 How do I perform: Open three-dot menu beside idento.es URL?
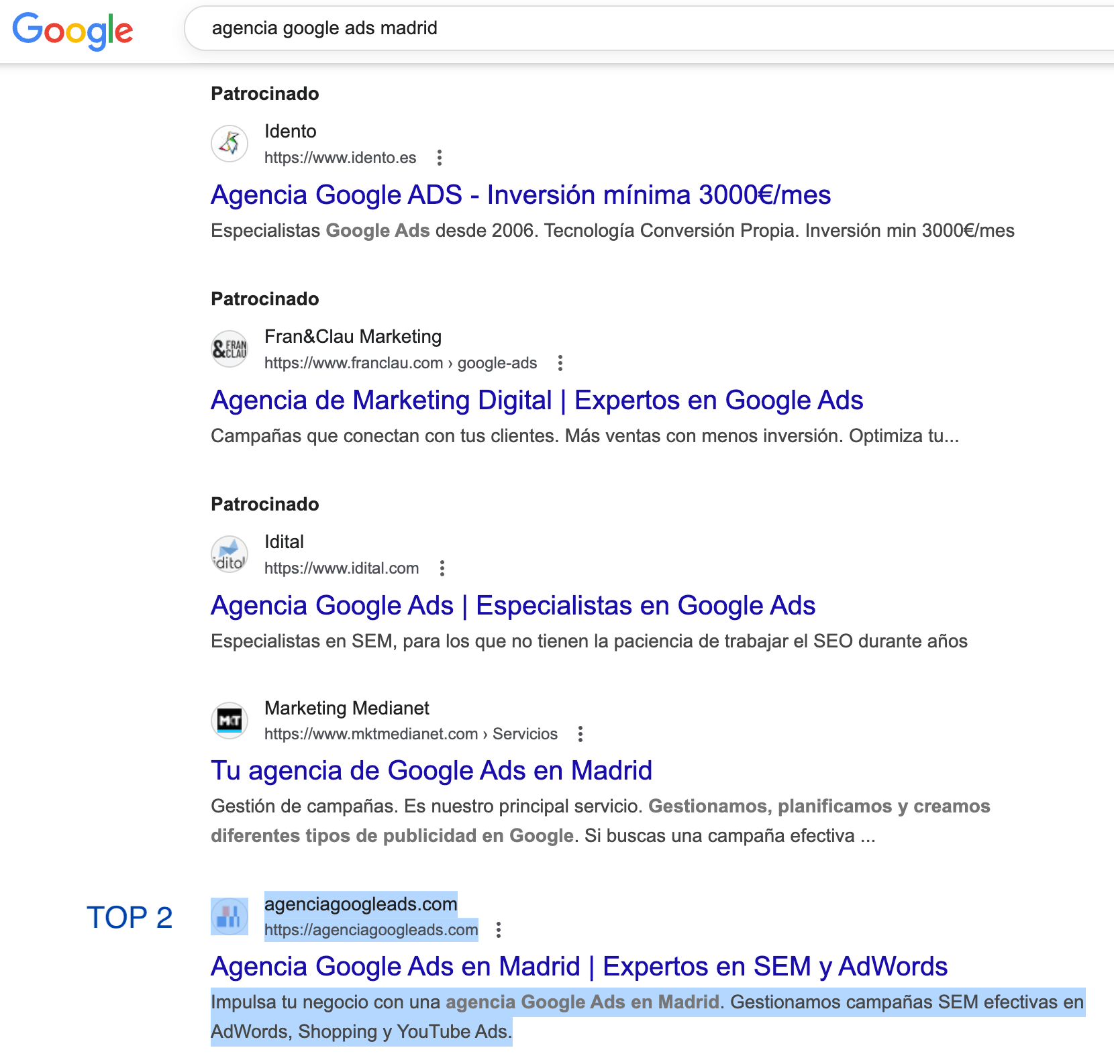click(x=440, y=158)
